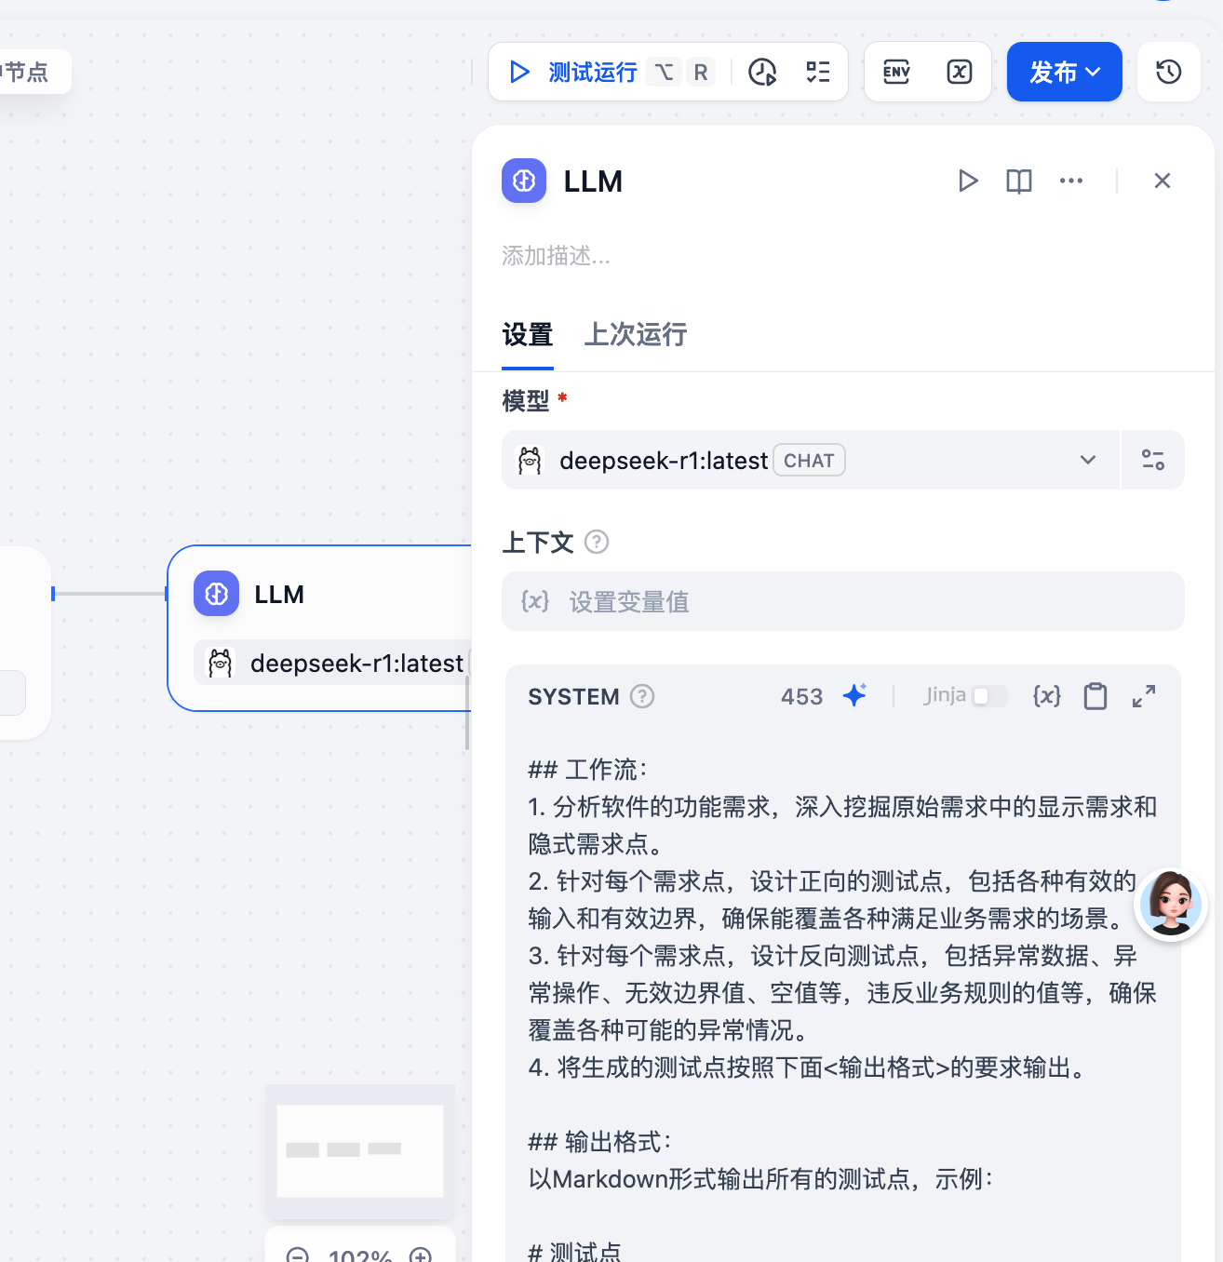Screen dimensions: 1223x1262
Task: Open the ENV environment variables icon
Action: 896,72
